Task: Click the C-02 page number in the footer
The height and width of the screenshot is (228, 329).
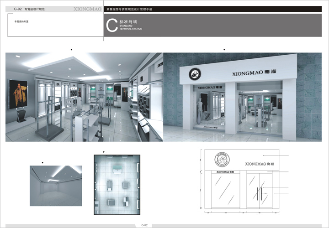Action: coord(144,225)
